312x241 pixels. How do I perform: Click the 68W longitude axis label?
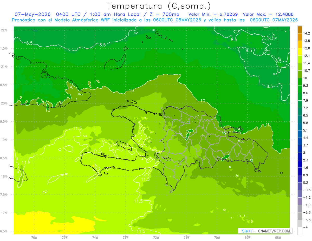278,237
